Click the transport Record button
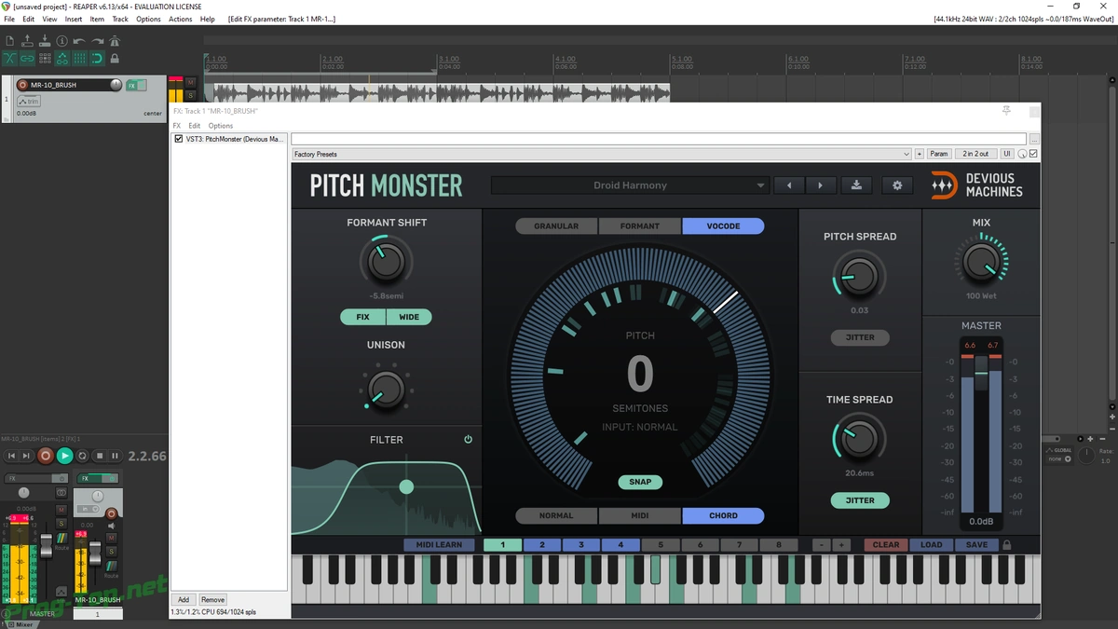 [x=45, y=456]
